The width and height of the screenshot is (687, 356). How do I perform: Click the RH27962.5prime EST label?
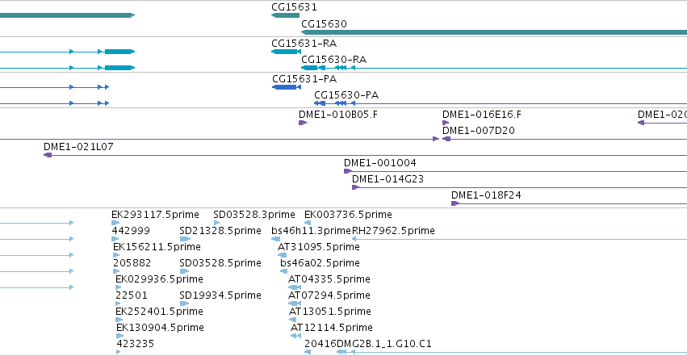click(x=393, y=231)
